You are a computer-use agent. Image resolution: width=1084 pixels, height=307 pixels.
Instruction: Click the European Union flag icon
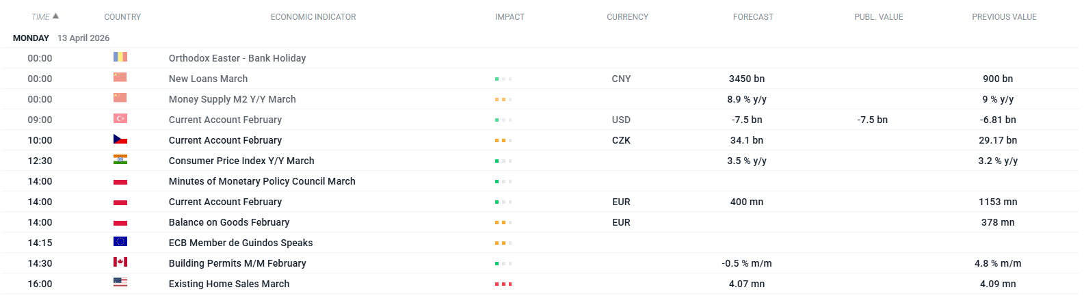120,242
